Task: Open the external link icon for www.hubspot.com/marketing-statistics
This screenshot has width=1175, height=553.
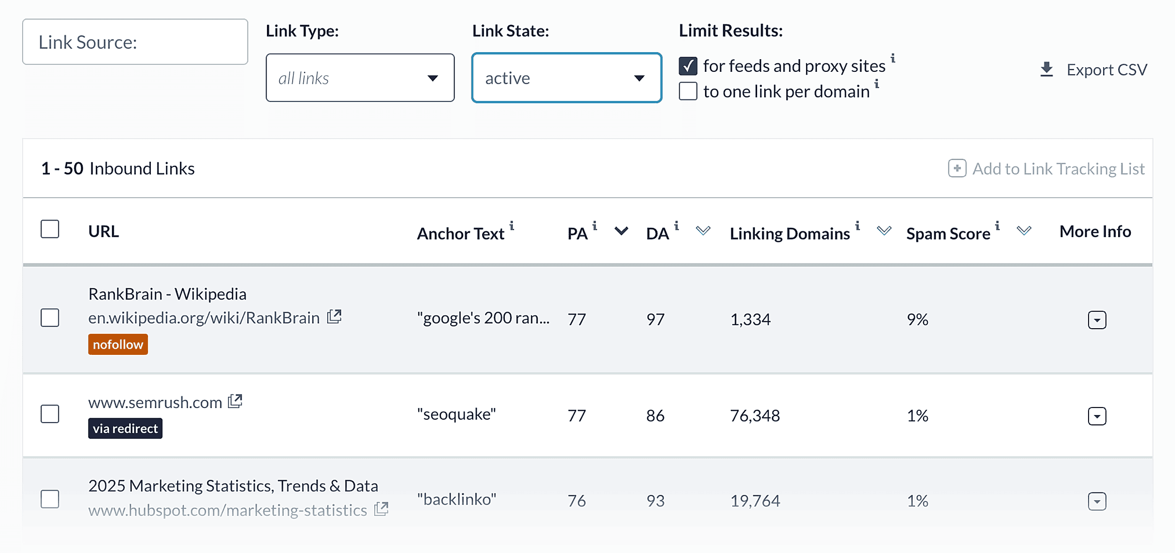Action: coord(382,509)
